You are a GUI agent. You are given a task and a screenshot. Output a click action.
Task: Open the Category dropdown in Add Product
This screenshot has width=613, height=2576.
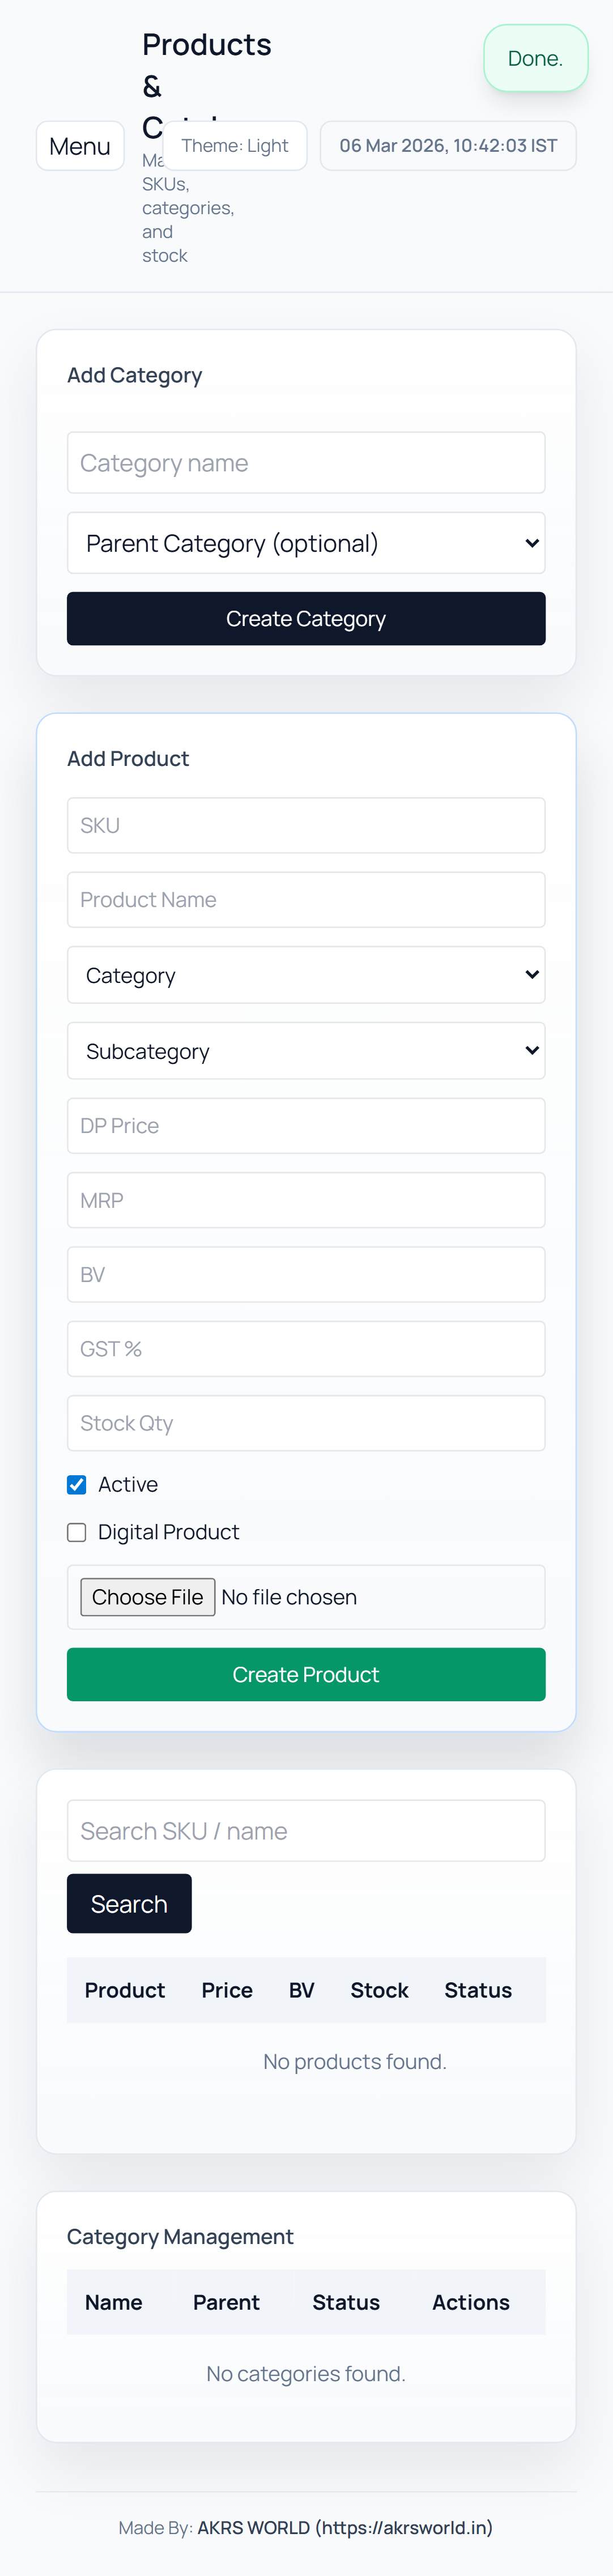coord(306,975)
